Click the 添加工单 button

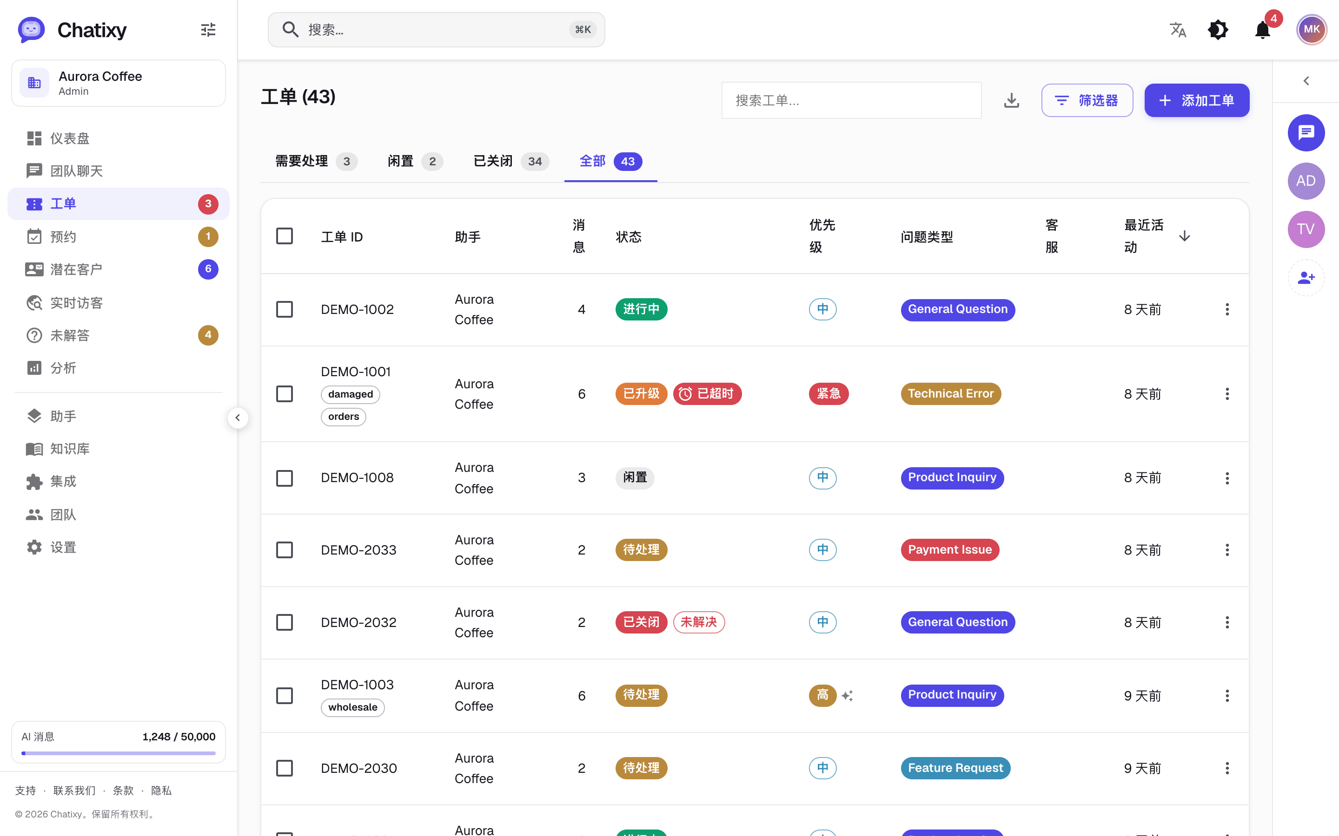pyautogui.click(x=1196, y=100)
